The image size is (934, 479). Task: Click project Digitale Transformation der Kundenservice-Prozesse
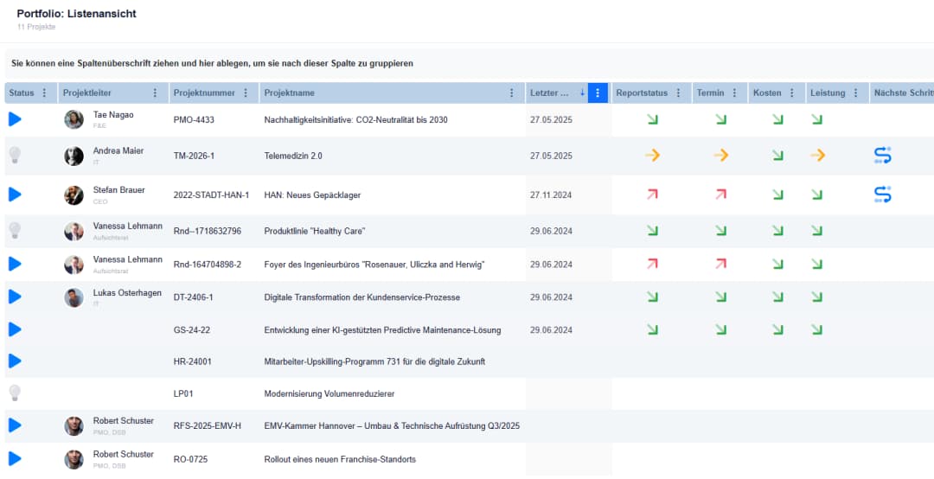[x=361, y=297]
